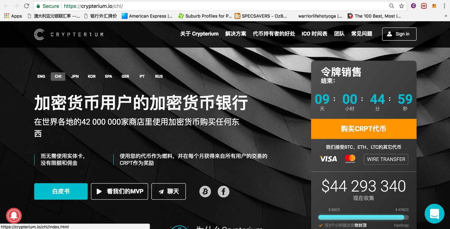
Task: Click the fundraising progress bar
Action: [x=363, y=217]
